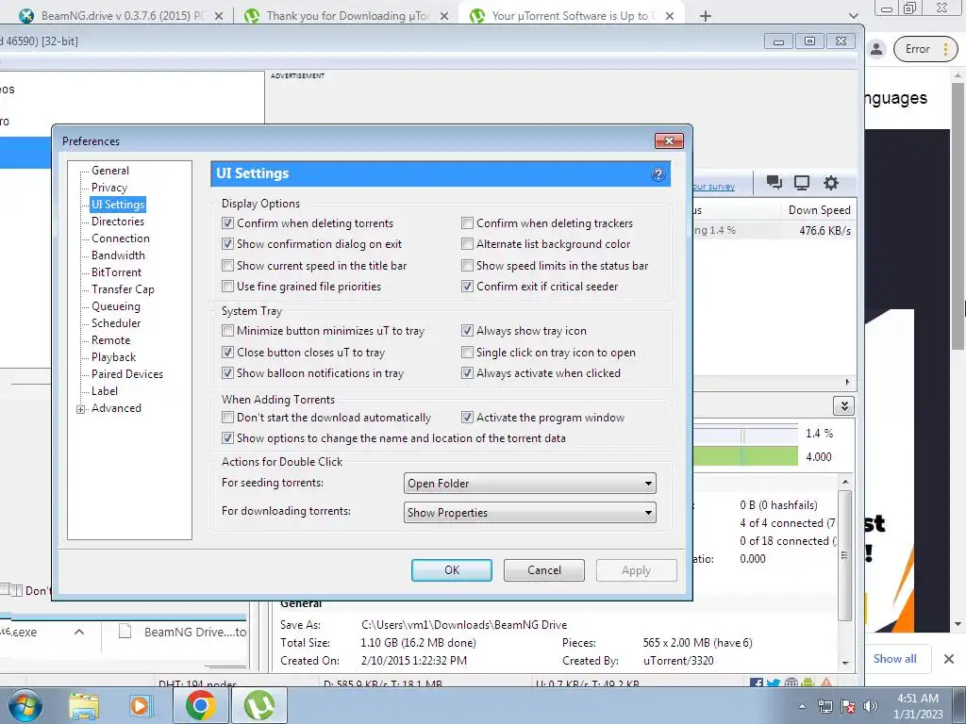Click the volume speaker tray icon
This screenshot has height=724, width=966.
tap(870, 706)
